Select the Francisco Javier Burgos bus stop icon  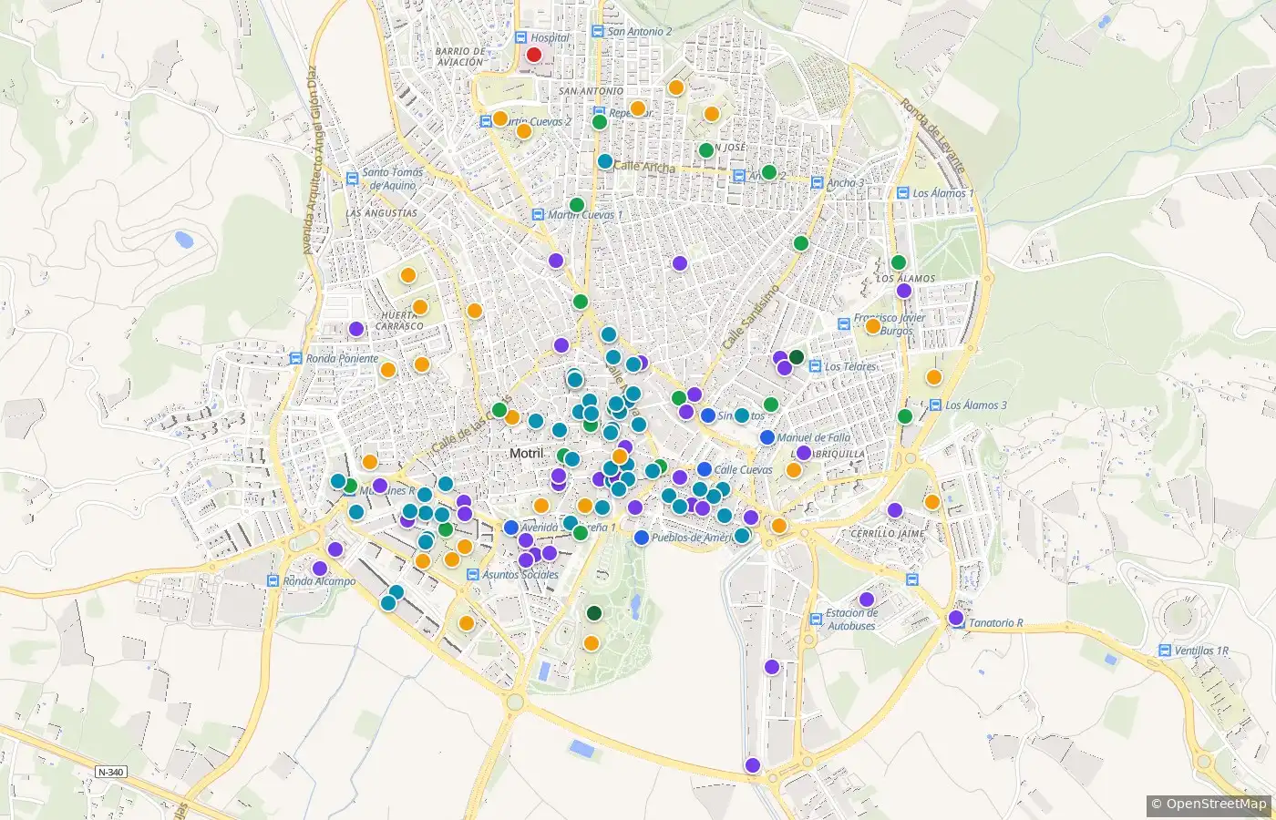pos(845,324)
